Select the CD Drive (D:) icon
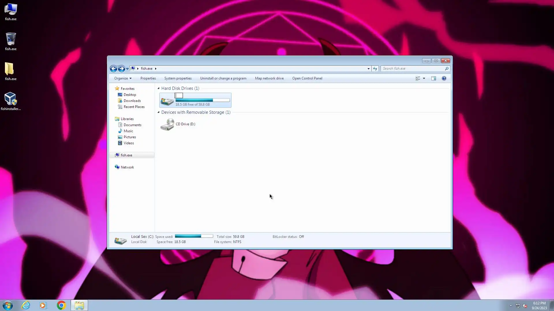 pos(167,124)
